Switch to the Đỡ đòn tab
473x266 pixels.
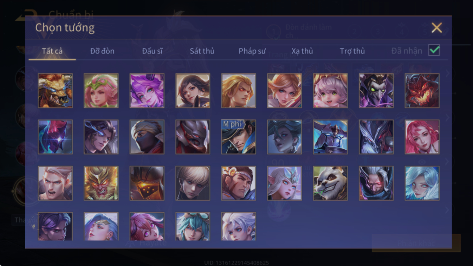(102, 51)
